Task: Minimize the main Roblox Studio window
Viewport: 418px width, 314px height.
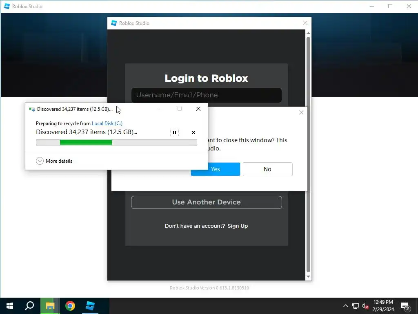Action: 372,6
